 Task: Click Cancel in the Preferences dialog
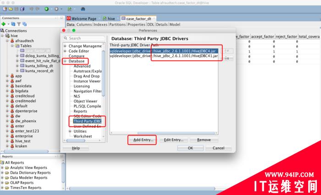218,148
